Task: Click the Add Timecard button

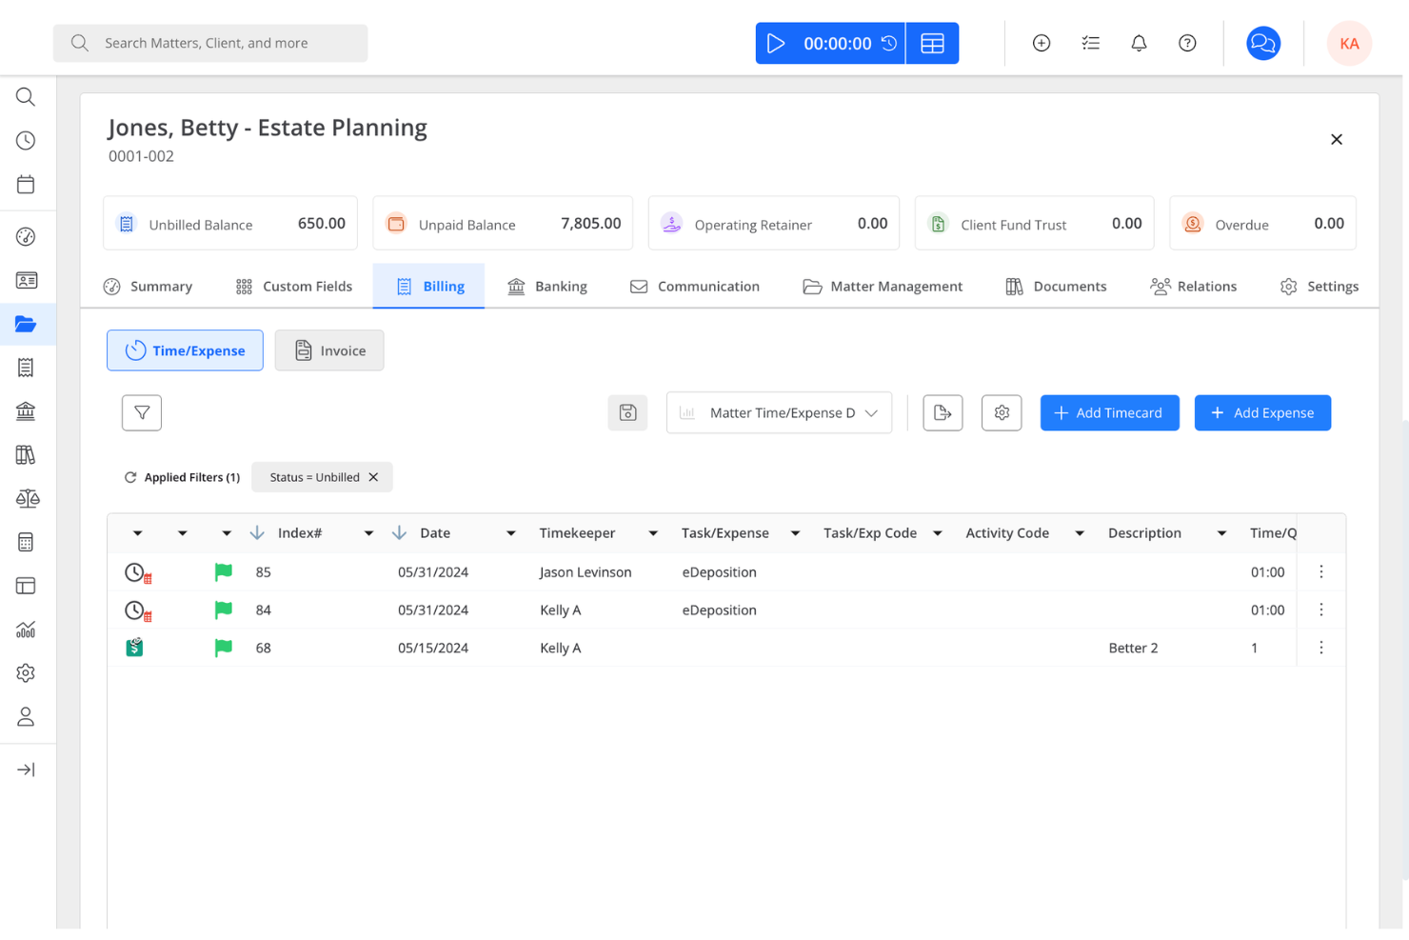Action: pyautogui.click(x=1109, y=412)
